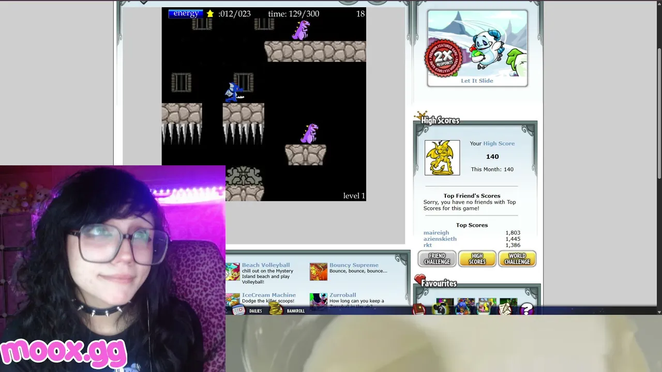Click the Bouncy Supreme game thumbnail
The height and width of the screenshot is (372, 662).
(x=318, y=272)
